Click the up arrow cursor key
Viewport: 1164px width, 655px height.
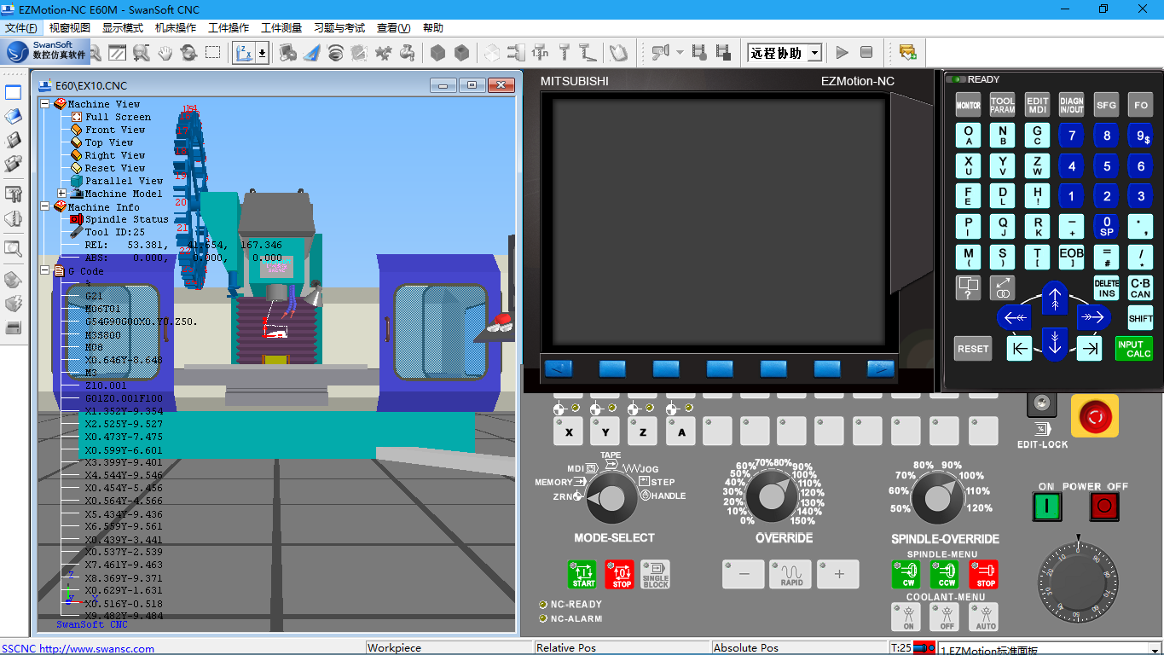(x=1055, y=298)
